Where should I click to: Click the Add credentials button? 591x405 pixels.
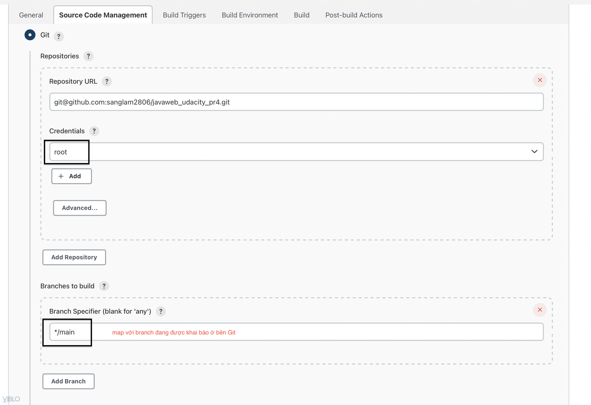pos(71,176)
